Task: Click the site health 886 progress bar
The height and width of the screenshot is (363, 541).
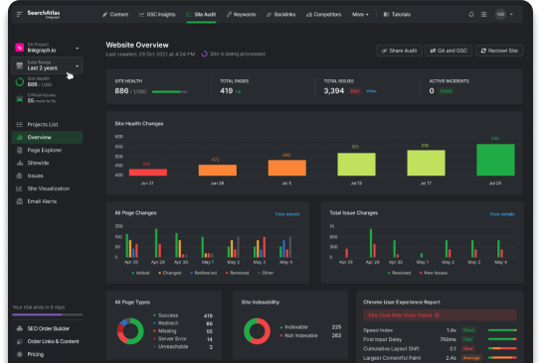Action: point(170,92)
